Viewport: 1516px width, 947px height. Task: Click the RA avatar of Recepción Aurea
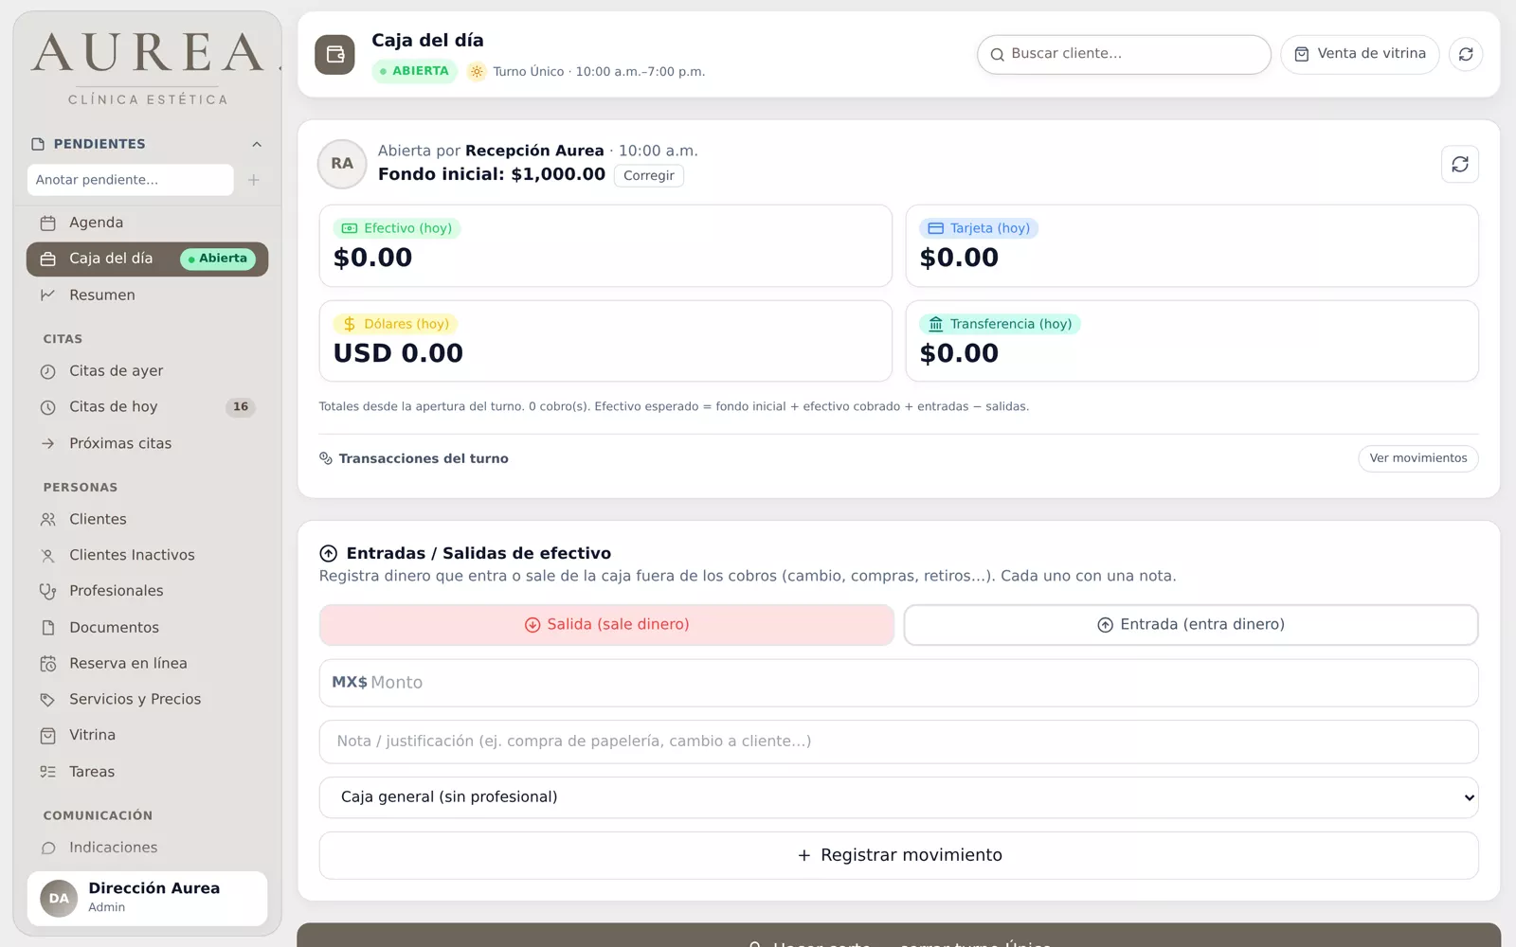coord(342,164)
